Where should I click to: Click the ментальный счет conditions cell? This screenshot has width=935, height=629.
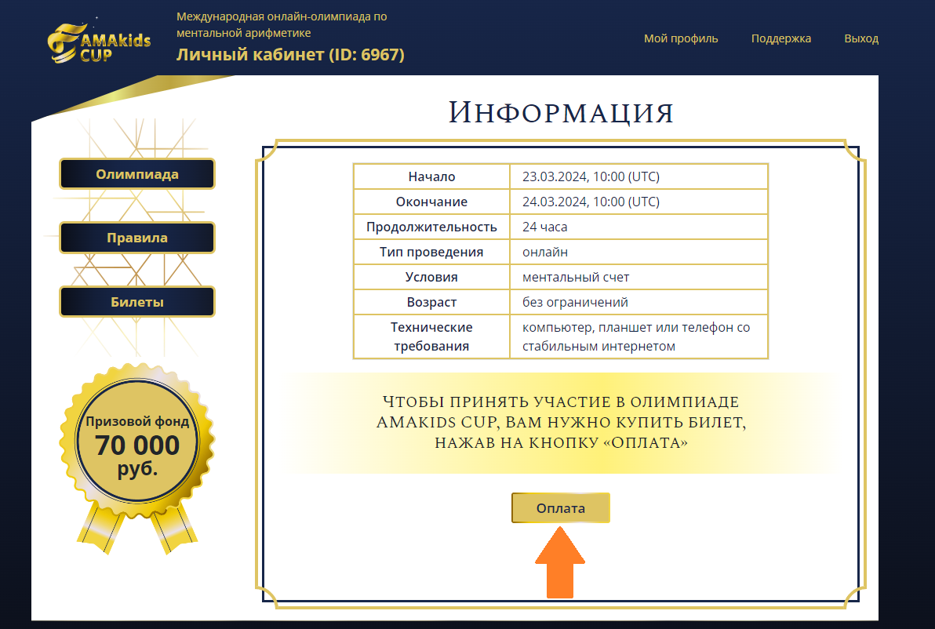pos(575,277)
